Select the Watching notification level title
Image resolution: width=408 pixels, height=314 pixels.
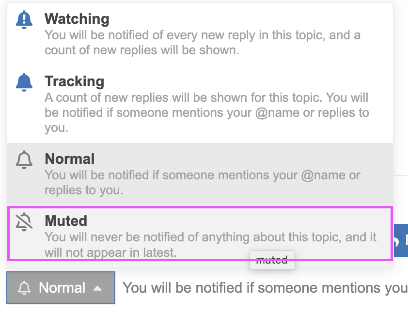77,19
